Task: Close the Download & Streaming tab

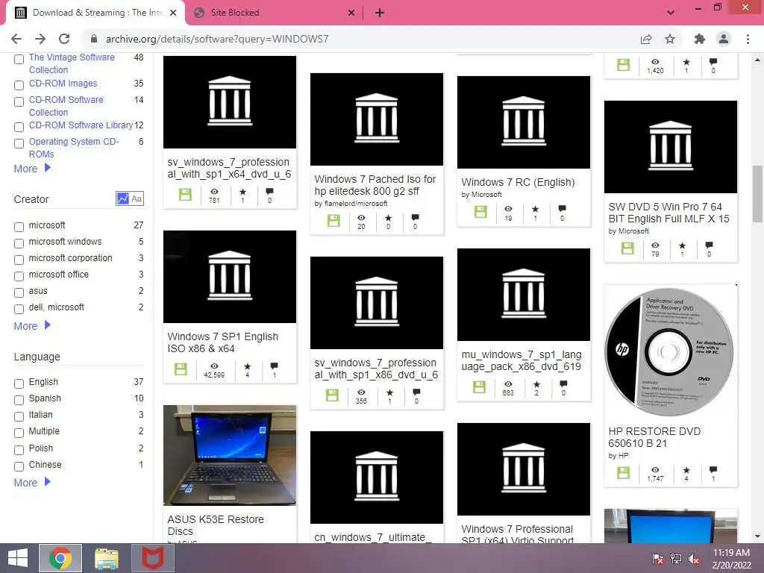Action: click(x=173, y=13)
